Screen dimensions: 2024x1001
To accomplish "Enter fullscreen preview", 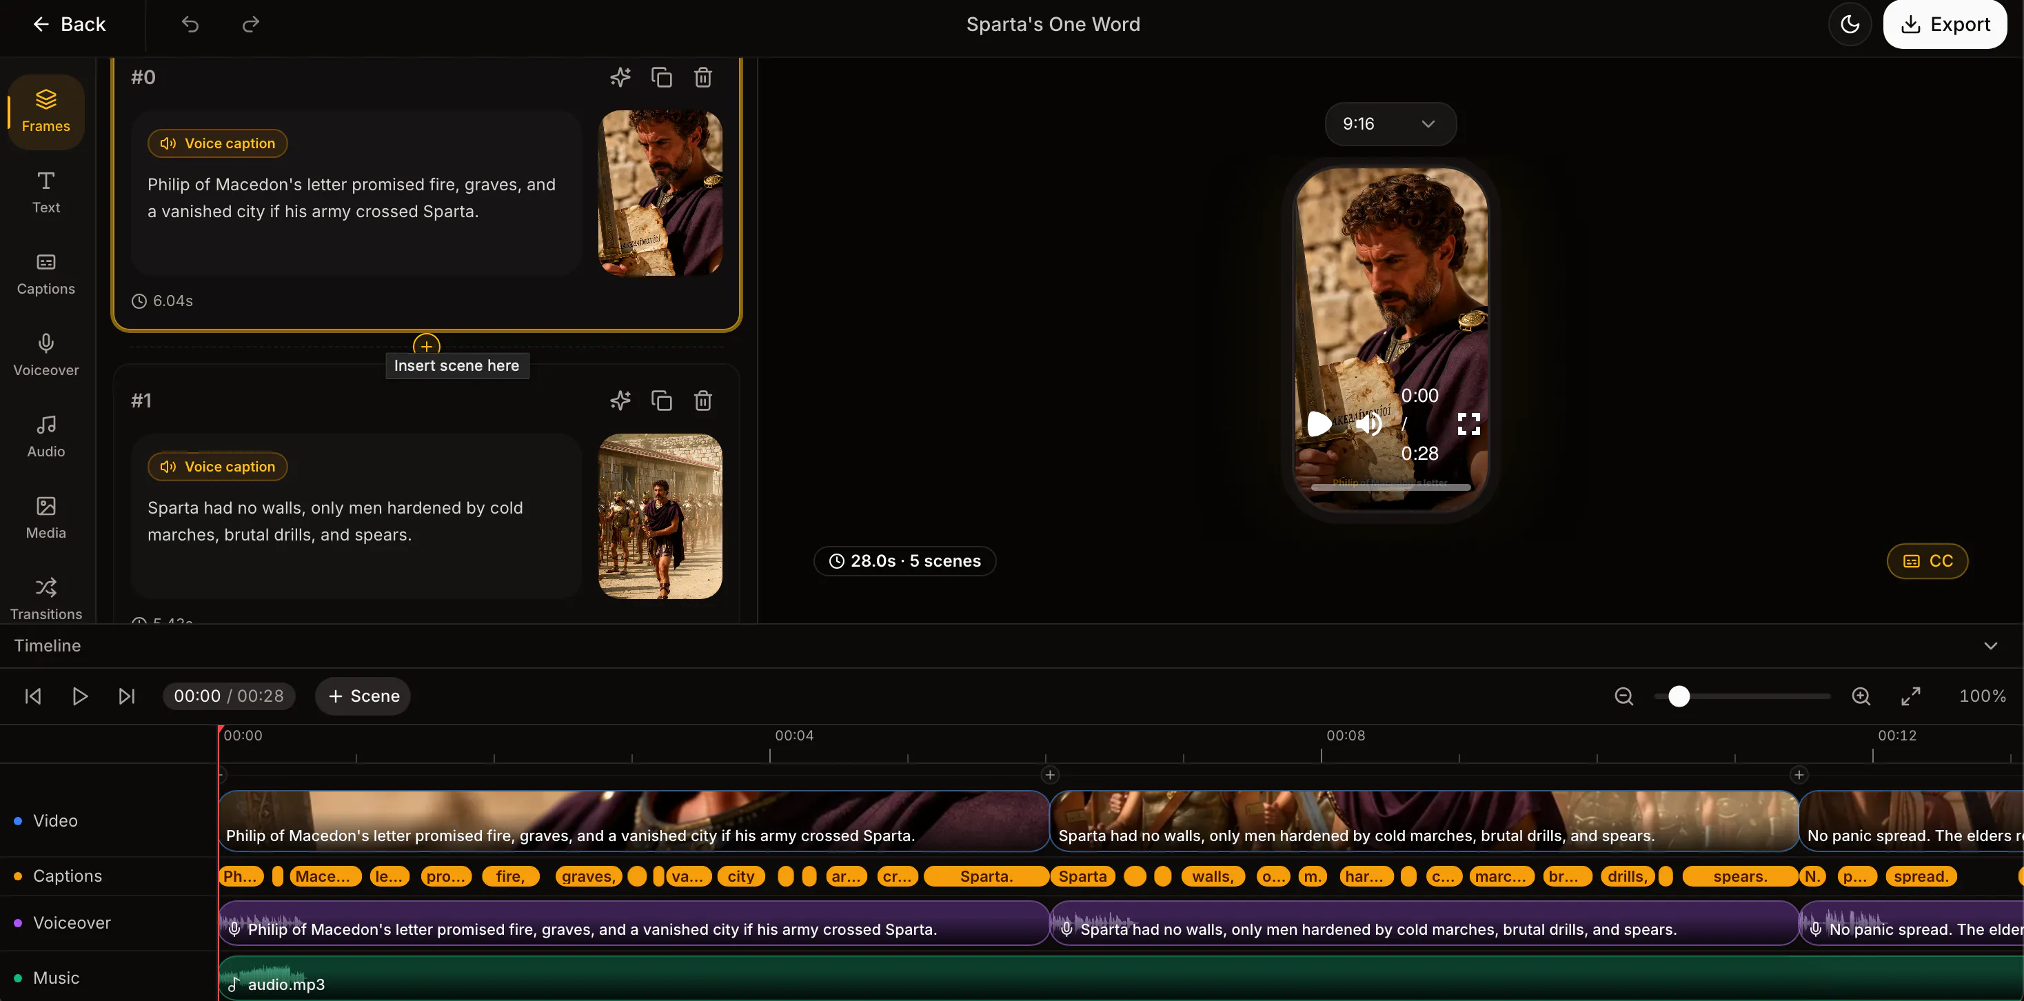I will click(1468, 424).
